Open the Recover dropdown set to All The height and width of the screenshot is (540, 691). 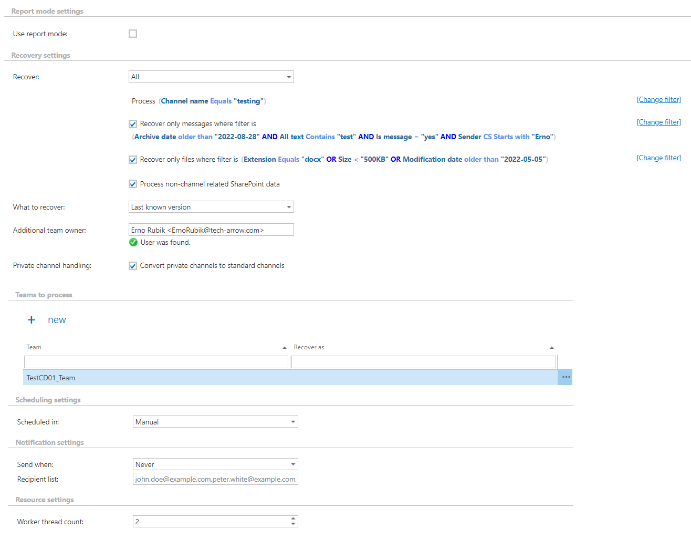[x=211, y=77]
